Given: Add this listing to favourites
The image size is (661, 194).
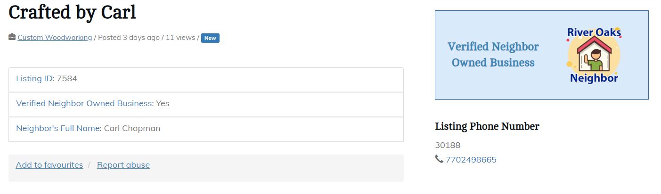Looking at the screenshot, I should click(x=49, y=165).
